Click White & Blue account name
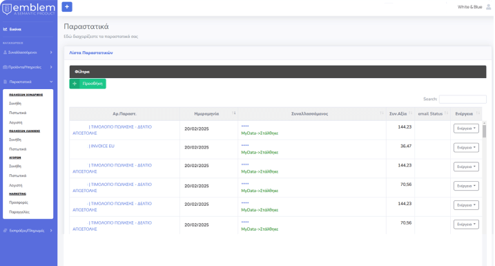 (469, 7)
